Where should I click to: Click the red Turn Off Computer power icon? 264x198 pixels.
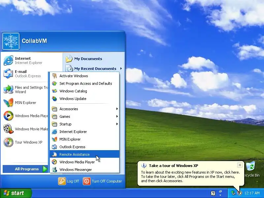tap(87, 181)
